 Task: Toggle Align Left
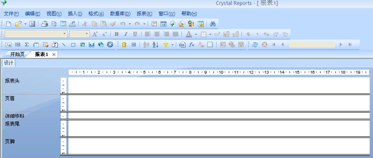147,34
